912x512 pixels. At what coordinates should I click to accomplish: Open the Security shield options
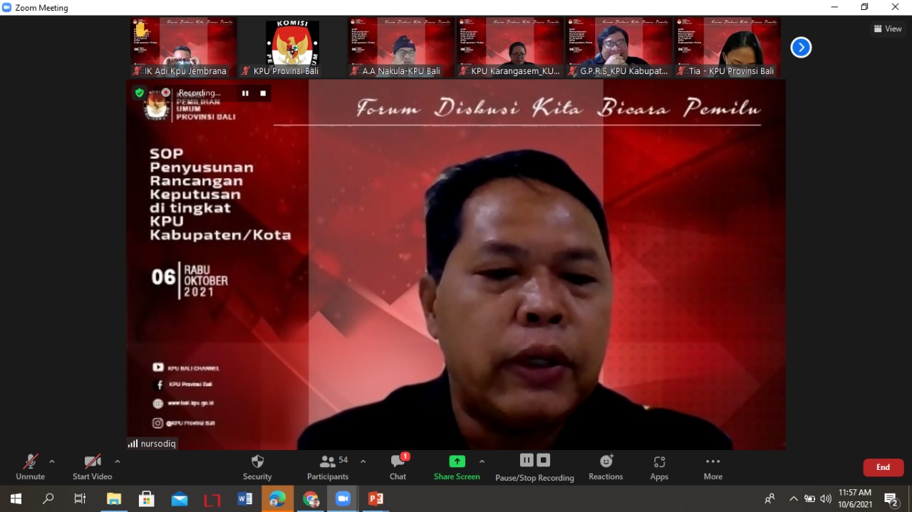(x=257, y=466)
